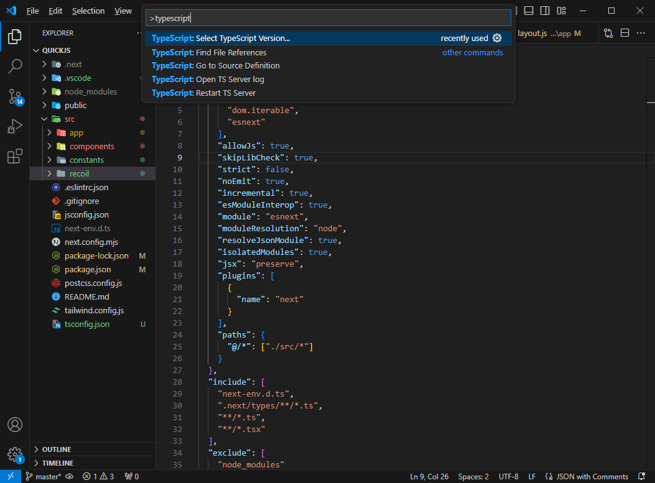
Task: Click Spaces: 2 indentation setting
Action: point(473,476)
